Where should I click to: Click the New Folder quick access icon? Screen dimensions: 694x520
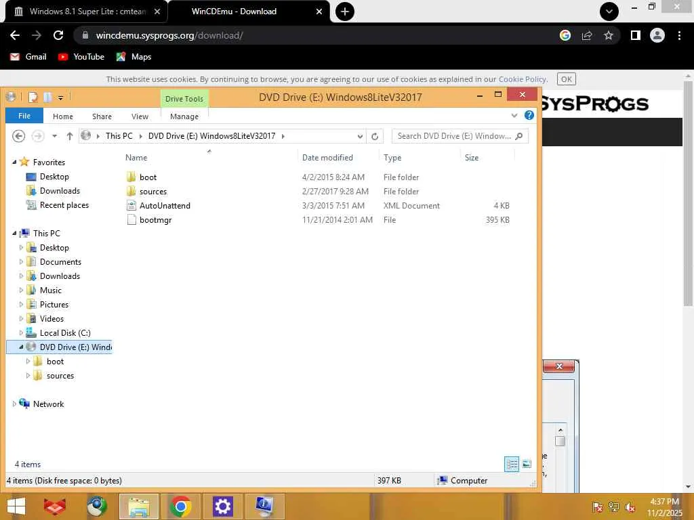point(47,97)
